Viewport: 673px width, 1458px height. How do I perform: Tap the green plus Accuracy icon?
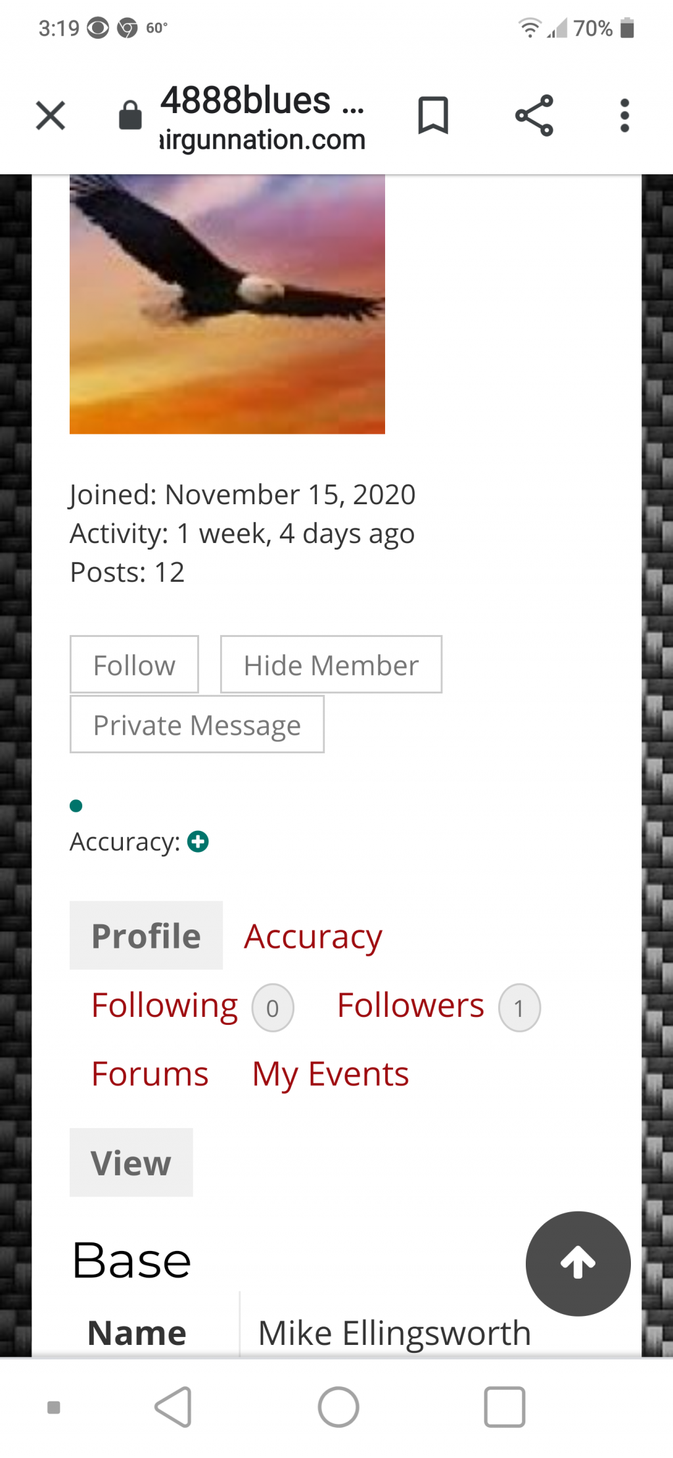[198, 841]
